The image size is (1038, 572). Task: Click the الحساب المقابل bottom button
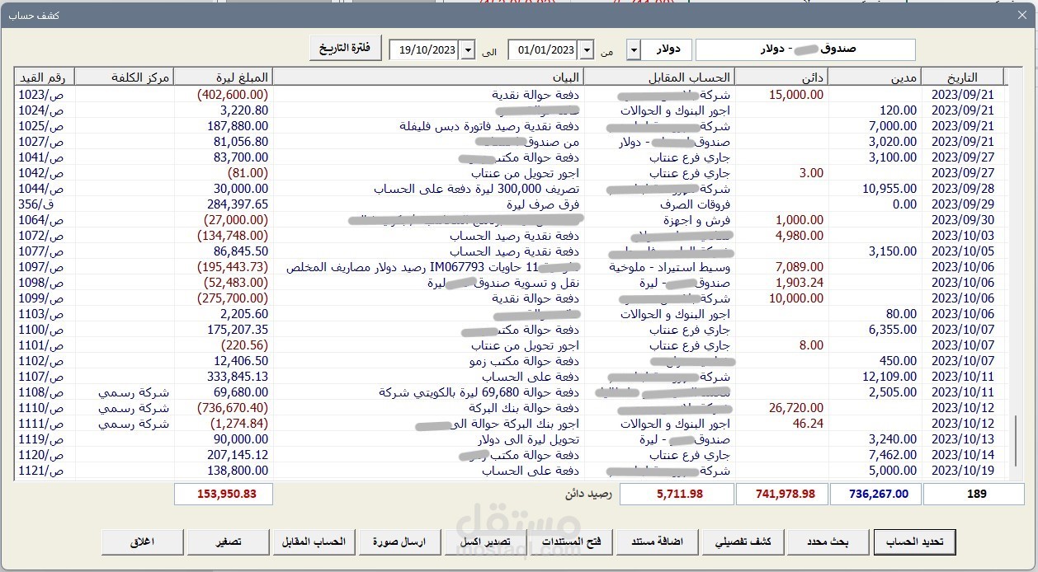pyautogui.click(x=314, y=542)
